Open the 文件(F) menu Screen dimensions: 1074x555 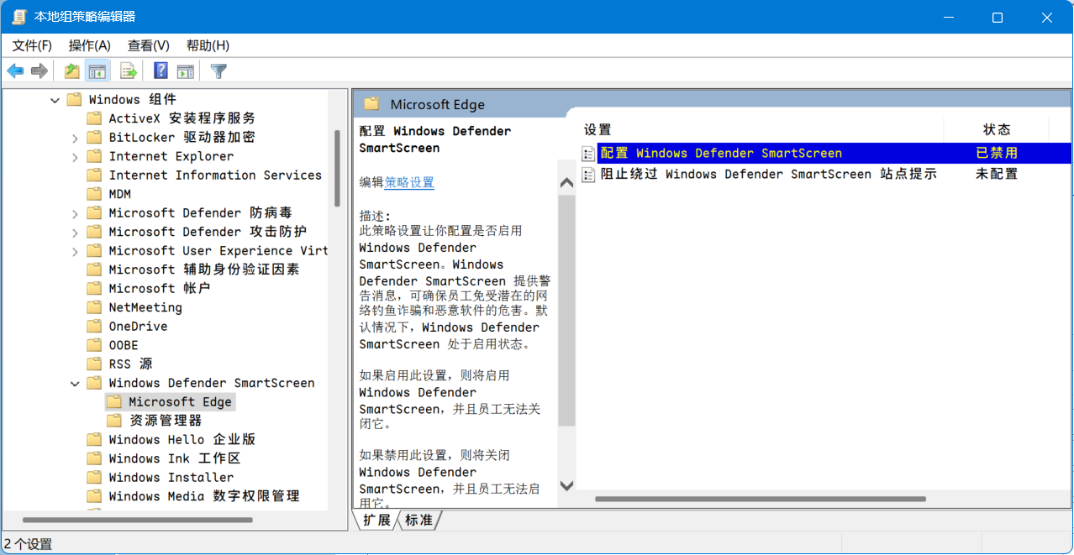[x=32, y=45]
